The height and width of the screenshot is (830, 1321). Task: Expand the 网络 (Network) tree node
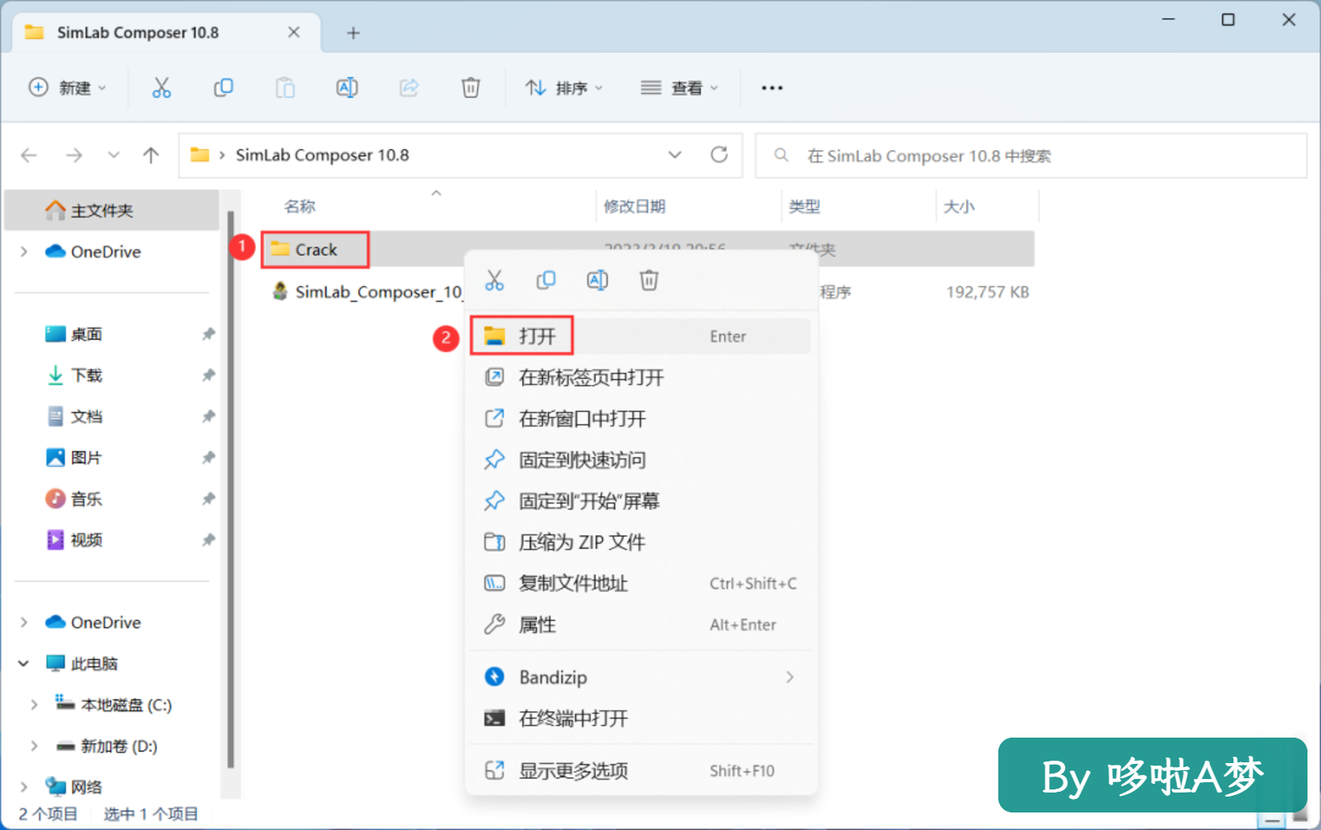[x=24, y=787]
